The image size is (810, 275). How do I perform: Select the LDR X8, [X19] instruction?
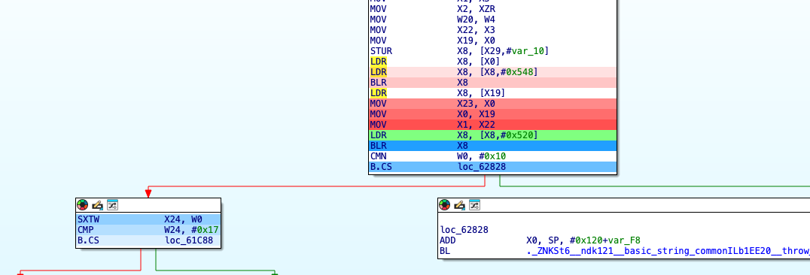(x=492, y=93)
